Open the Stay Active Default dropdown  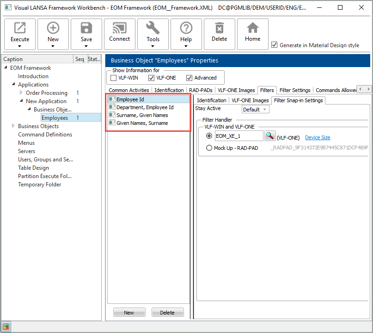pyautogui.click(x=255, y=110)
